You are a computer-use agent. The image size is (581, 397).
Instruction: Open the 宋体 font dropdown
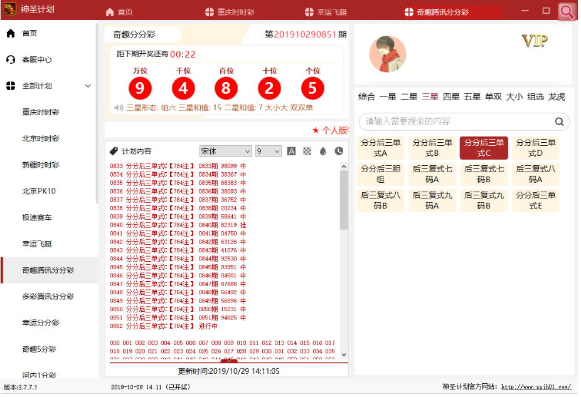click(225, 151)
